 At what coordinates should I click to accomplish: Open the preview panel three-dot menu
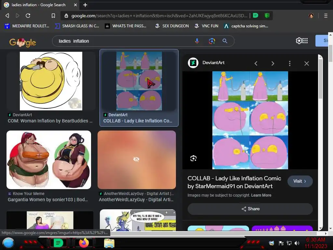290,63
